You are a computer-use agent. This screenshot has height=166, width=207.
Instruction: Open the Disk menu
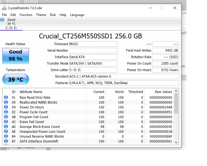[53, 15]
